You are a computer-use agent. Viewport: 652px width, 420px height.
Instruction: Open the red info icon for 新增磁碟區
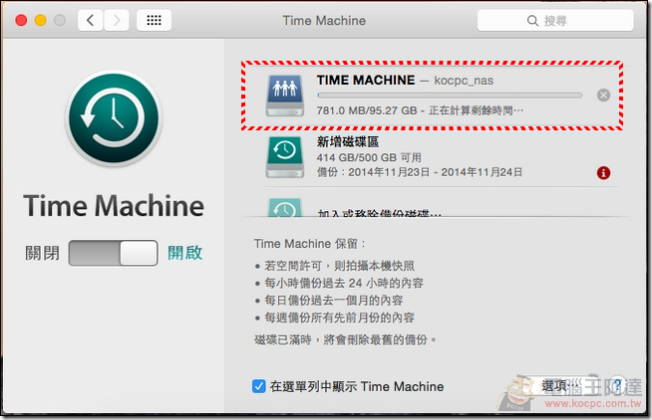[x=603, y=172]
